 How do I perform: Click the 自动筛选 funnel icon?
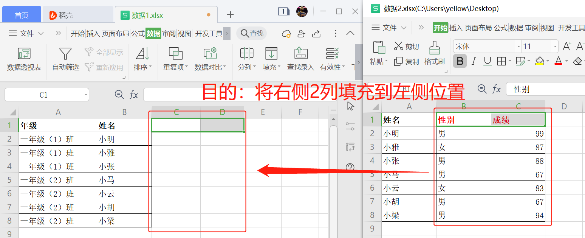(65, 53)
